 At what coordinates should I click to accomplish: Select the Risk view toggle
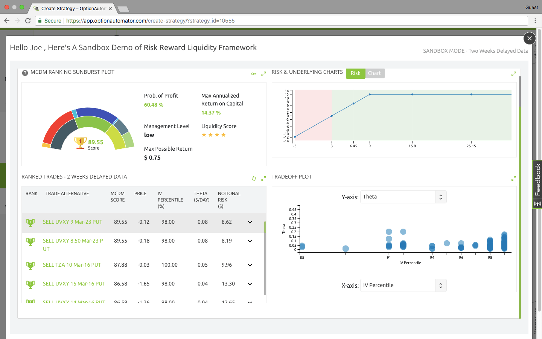pyautogui.click(x=355, y=73)
